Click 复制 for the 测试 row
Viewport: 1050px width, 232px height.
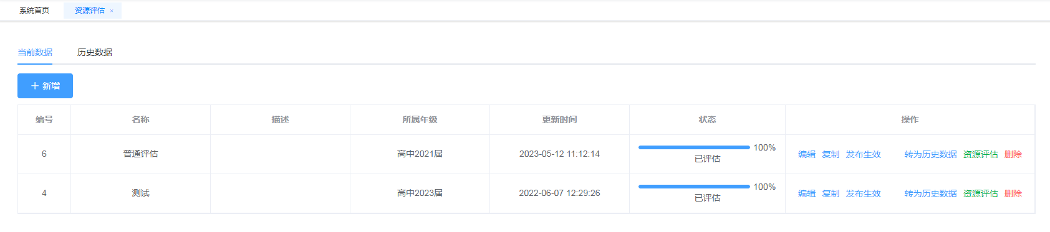(x=831, y=193)
